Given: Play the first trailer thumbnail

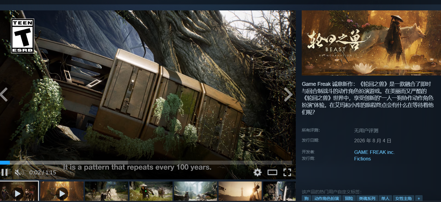Looking at the screenshot, I should pos(19,191).
